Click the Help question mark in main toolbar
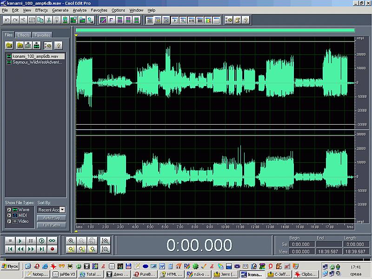This screenshot has height=279, width=372. [x=246, y=20]
